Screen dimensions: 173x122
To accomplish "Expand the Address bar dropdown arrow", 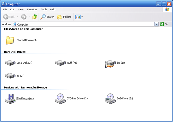I will pos(156,24).
